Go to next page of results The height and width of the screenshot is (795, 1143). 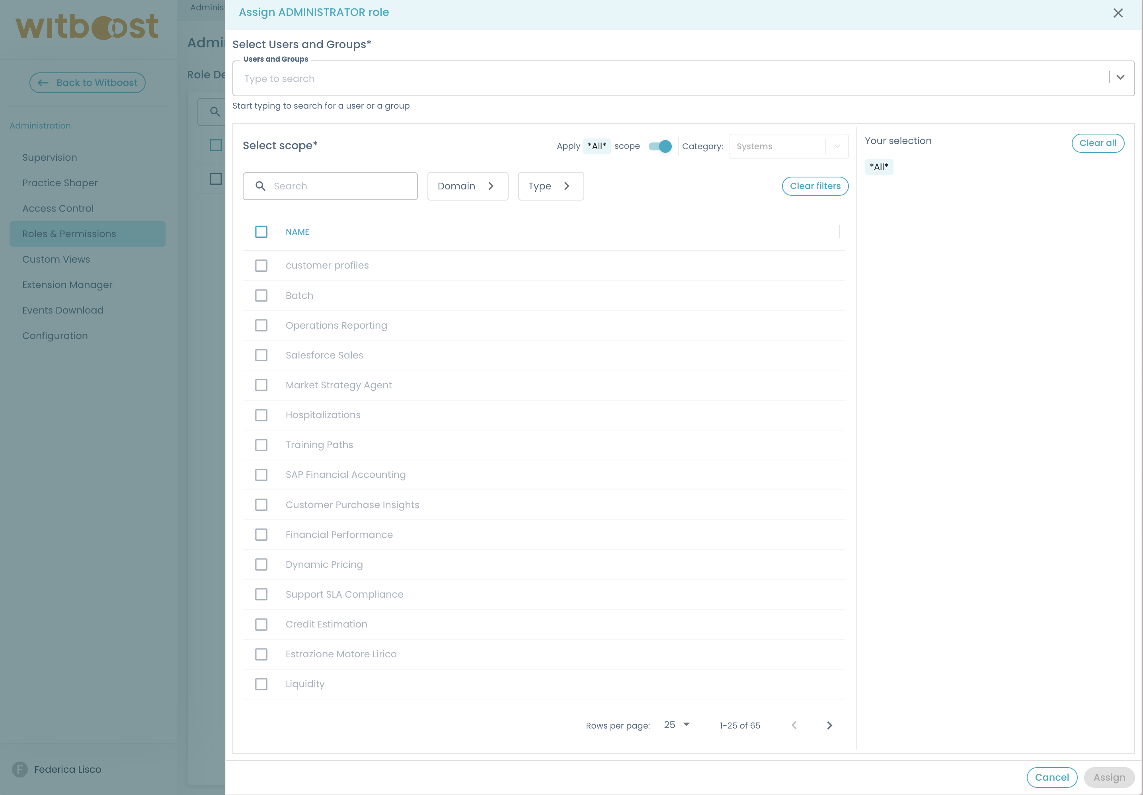click(x=829, y=725)
